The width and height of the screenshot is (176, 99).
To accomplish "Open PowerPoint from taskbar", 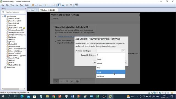I will (60, 97).
